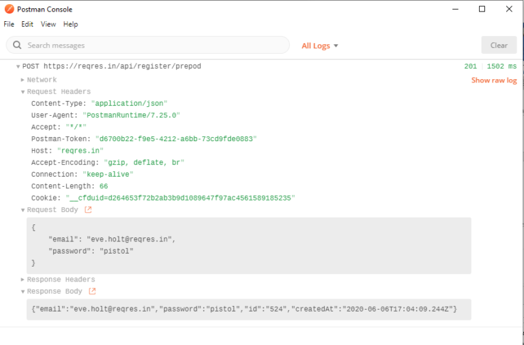The width and height of the screenshot is (524, 345).
Task: Open the View menu
Action: coord(48,24)
